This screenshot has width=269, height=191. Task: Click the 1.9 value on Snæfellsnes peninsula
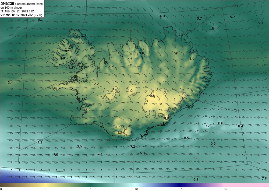(56, 88)
